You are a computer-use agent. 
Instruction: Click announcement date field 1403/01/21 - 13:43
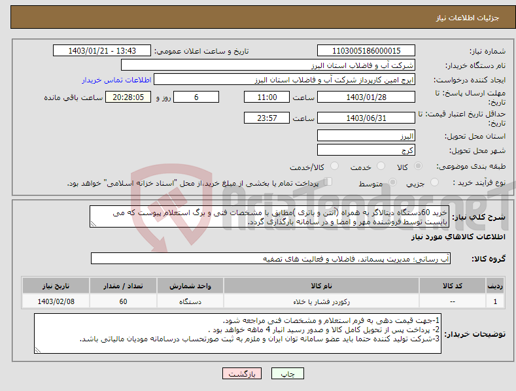101,51
